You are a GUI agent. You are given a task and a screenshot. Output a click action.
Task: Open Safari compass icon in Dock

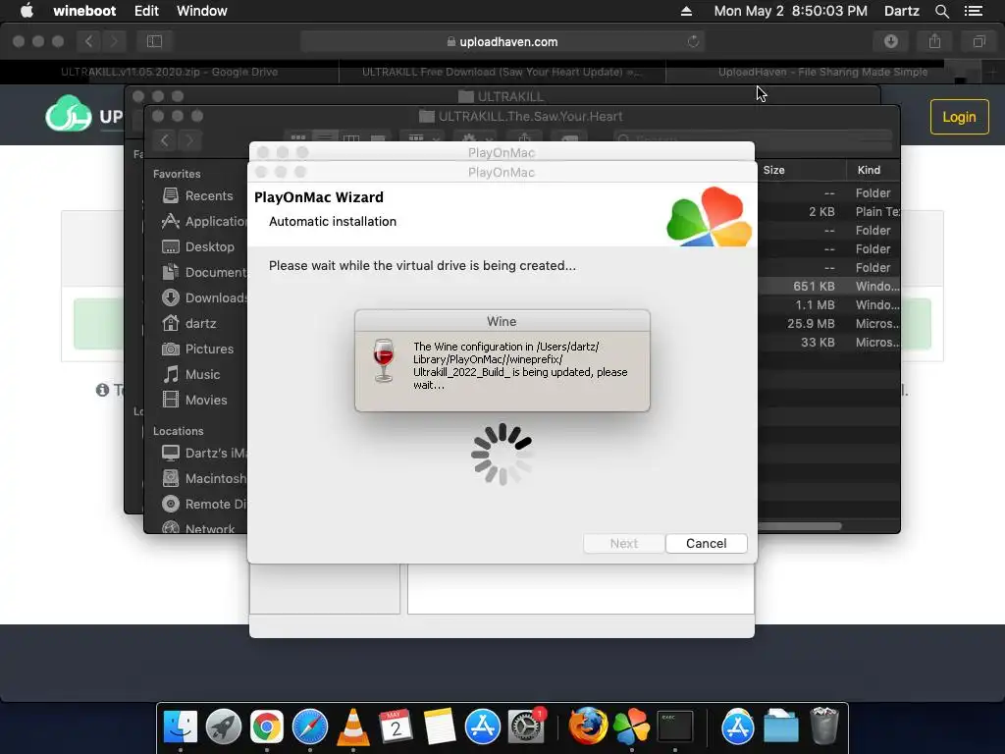[310, 727]
